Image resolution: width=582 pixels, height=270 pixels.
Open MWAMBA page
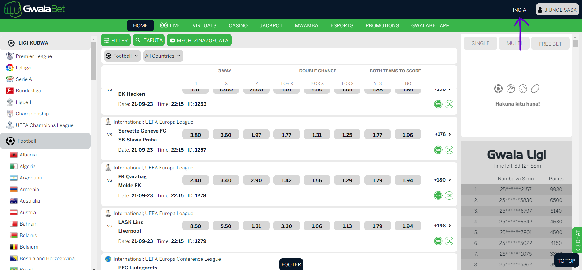tap(306, 25)
